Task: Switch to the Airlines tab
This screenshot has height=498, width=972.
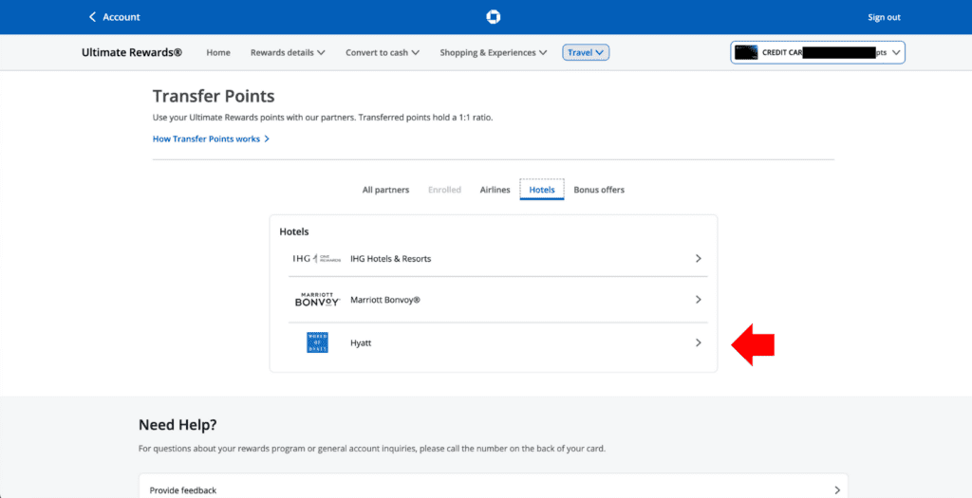Action: (495, 190)
